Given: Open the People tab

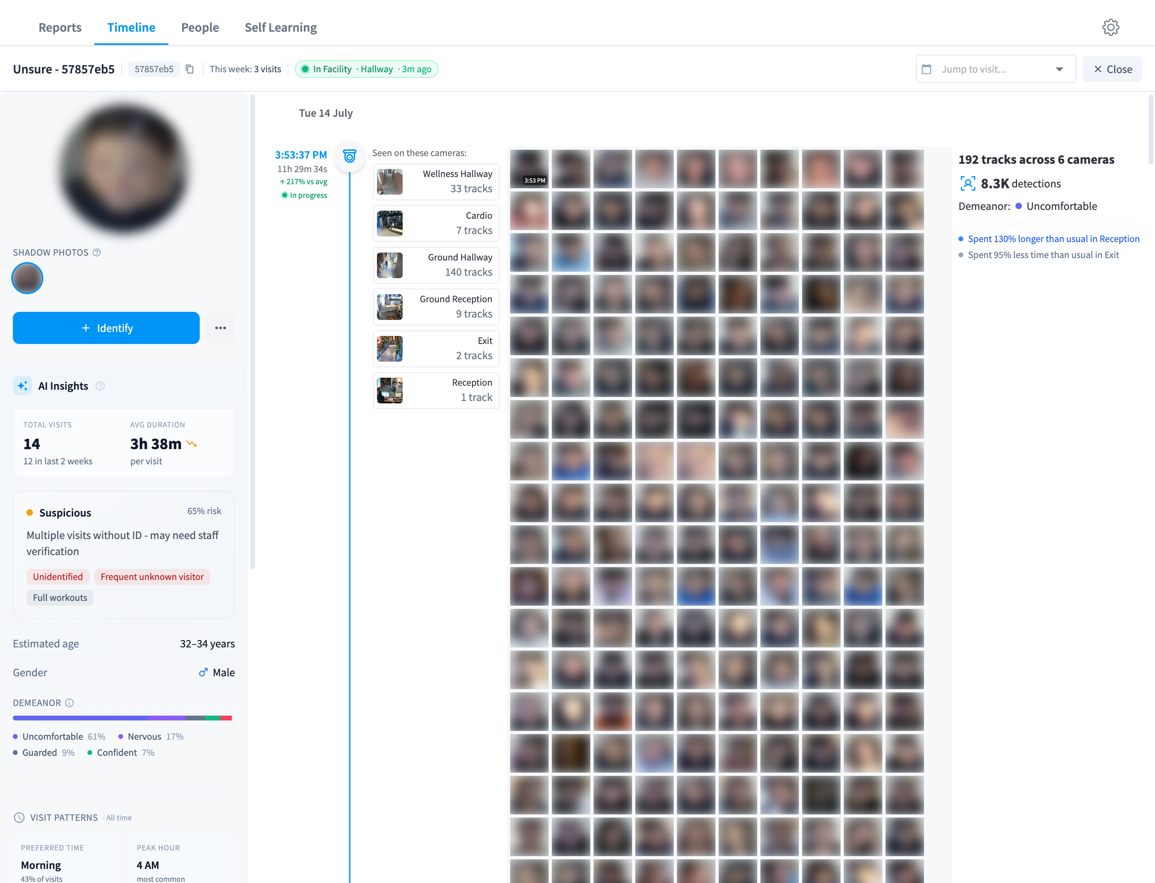Looking at the screenshot, I should [200, 27].
